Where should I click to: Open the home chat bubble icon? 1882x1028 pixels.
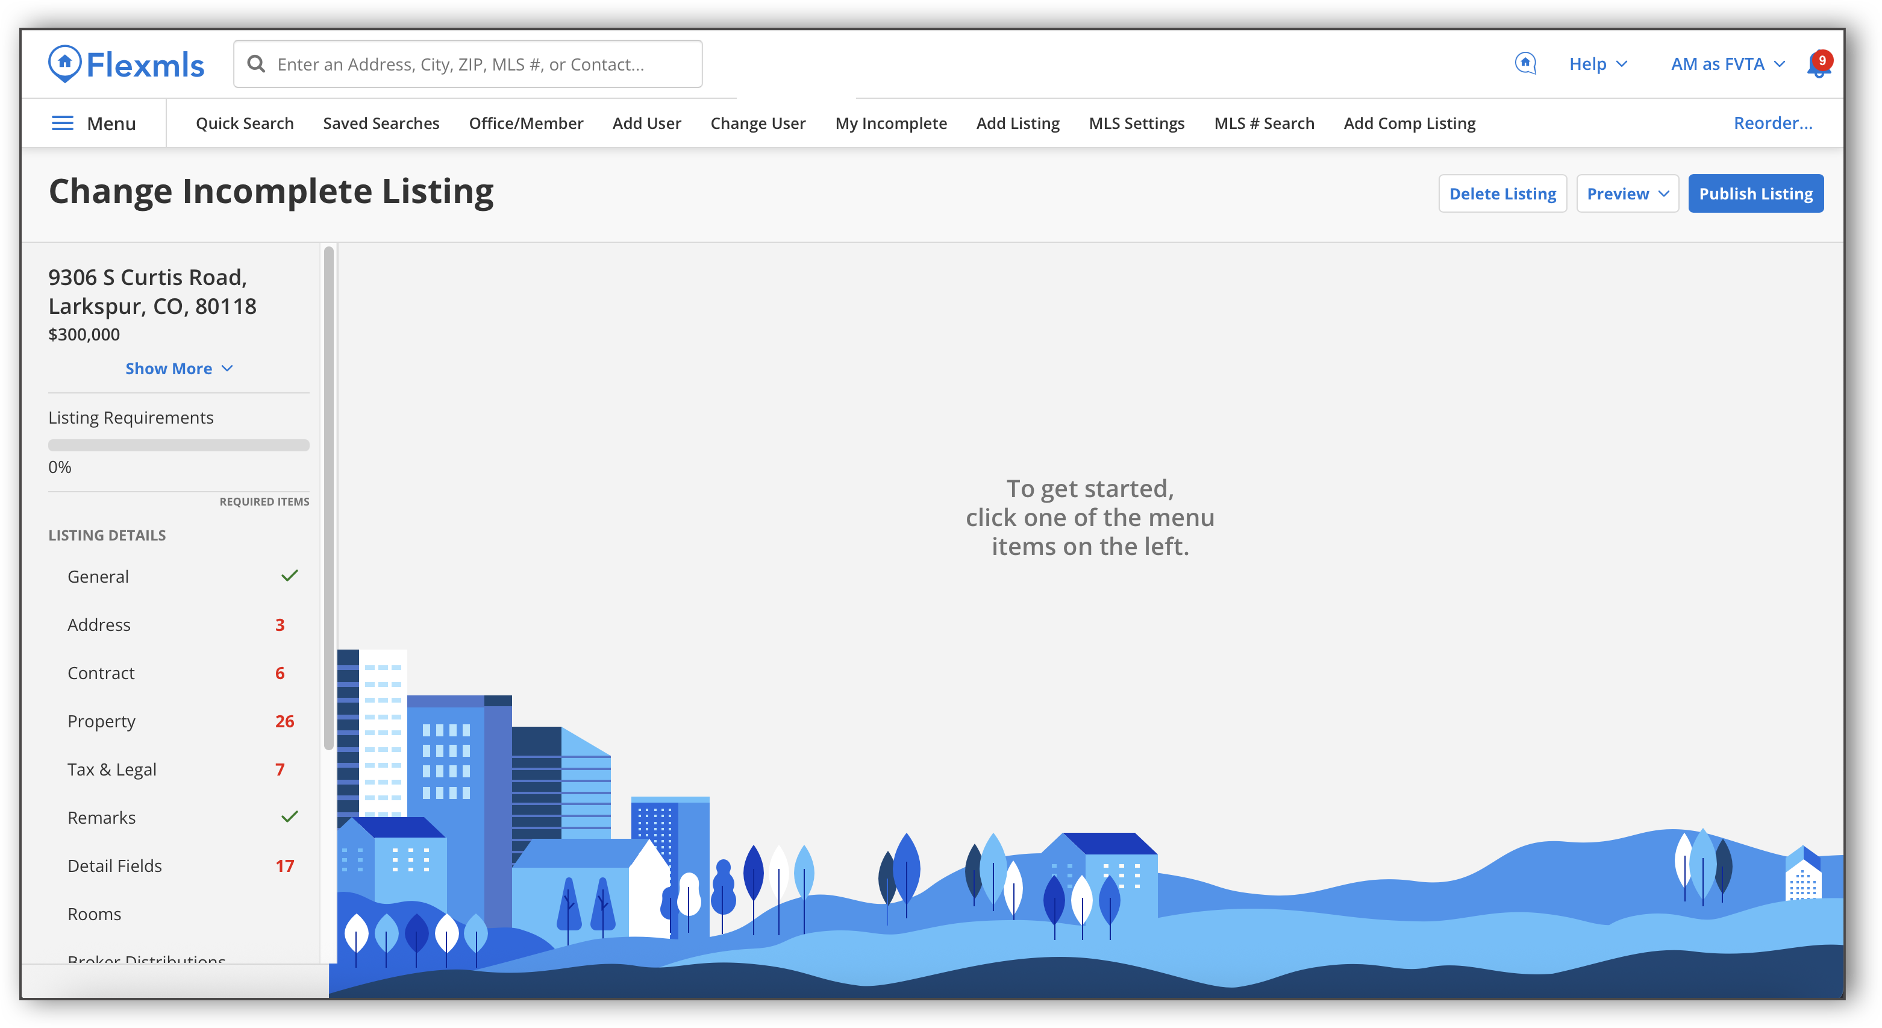(1525, 63)
